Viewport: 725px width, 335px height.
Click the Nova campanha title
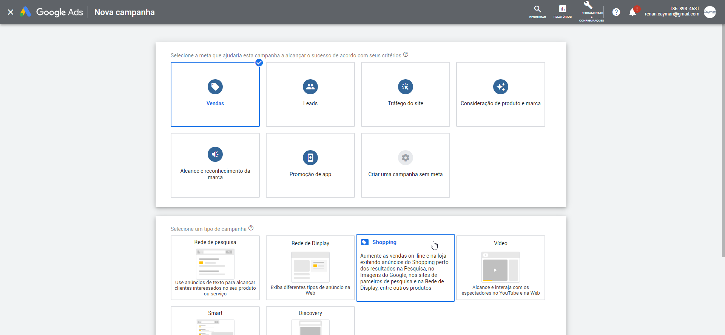[125, 12]
